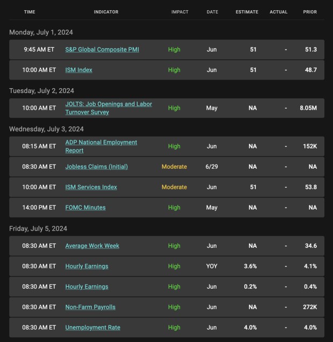
Task: Open Hourly Earnings link with 0.2% estimate
Action: coord(86,287)
